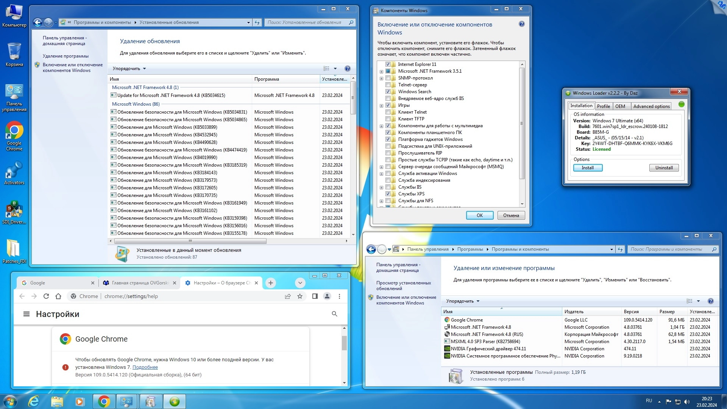Switch to the Google tab in Chrome
727x409 pixels.
pos(57,283)
